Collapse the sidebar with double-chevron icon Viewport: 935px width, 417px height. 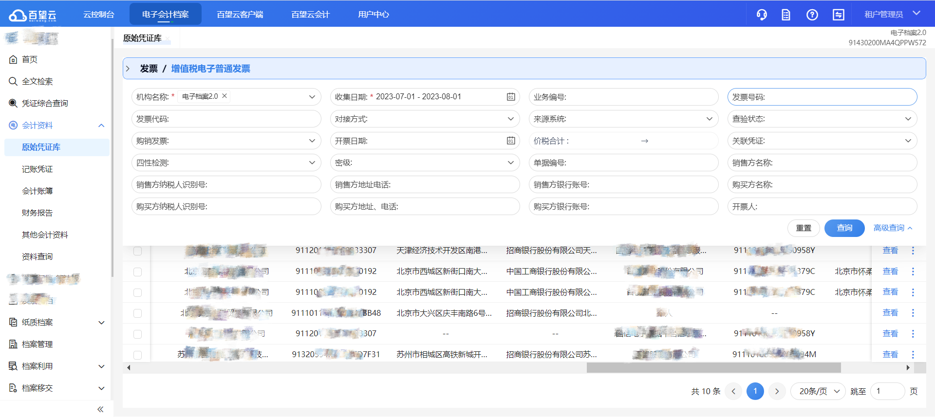tap(100, 409)
